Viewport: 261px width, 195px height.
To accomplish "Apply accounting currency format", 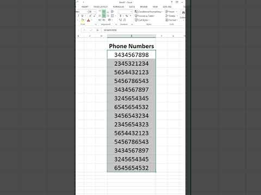I will pos(120,16).
